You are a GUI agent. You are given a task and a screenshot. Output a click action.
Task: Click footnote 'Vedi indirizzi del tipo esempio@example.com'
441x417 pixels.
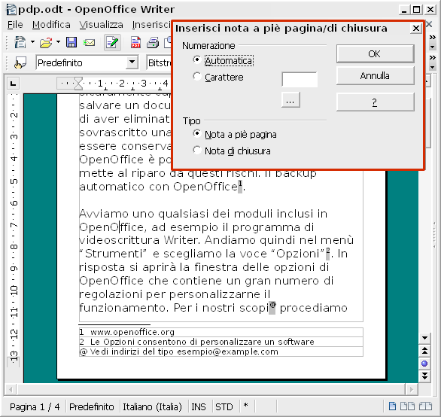click(x=184, y=352)
